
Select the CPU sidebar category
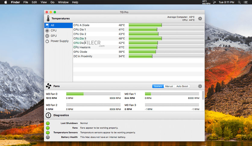tap(58, 30)
